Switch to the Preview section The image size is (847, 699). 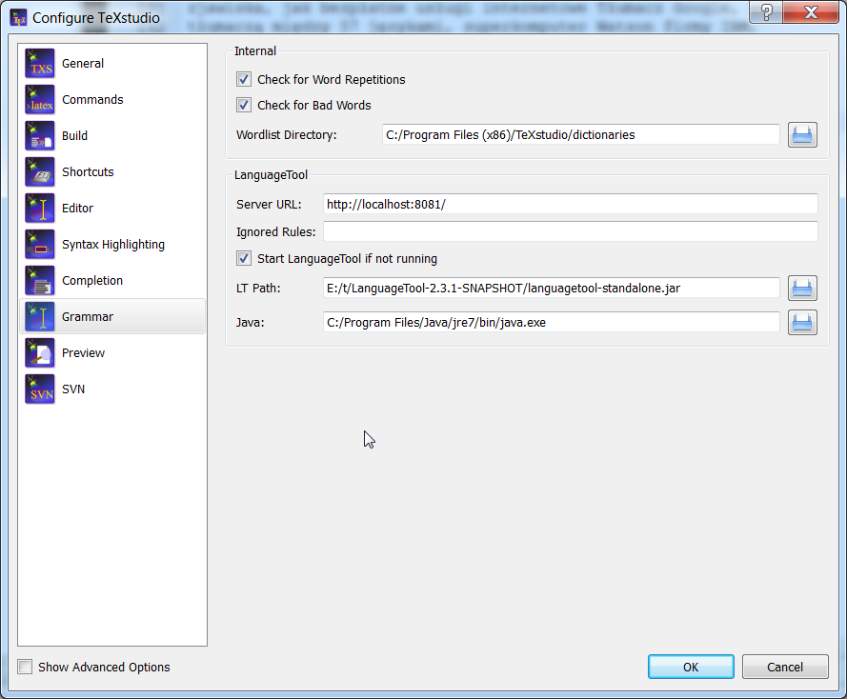(83, 352)
